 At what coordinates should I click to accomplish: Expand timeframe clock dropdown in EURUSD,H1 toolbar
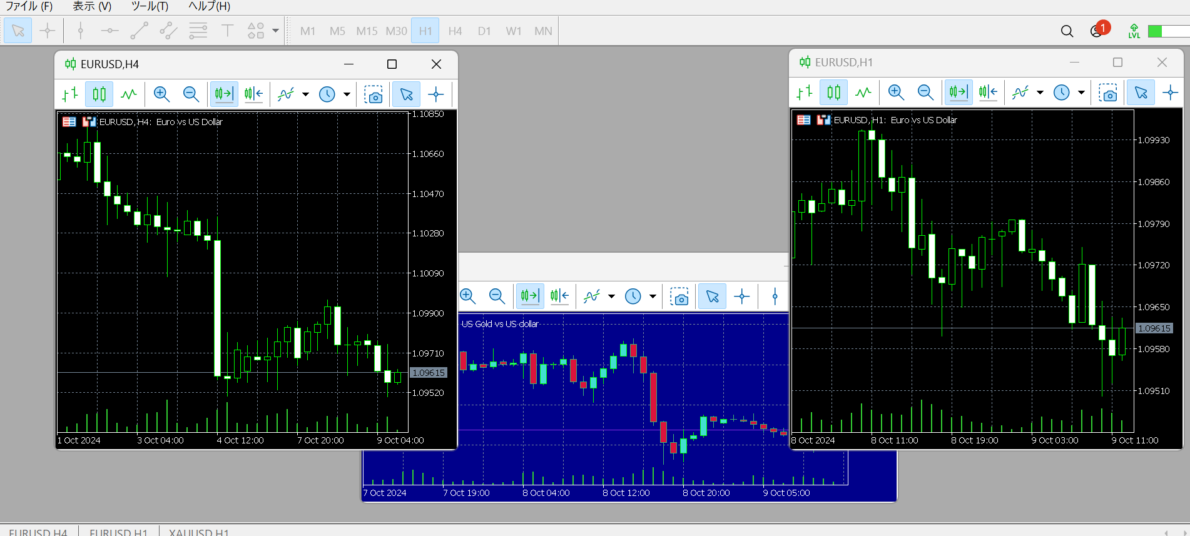[x=1081, y=93]
